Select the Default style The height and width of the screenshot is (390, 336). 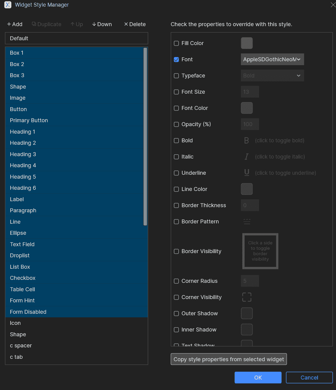coord(77,38)
